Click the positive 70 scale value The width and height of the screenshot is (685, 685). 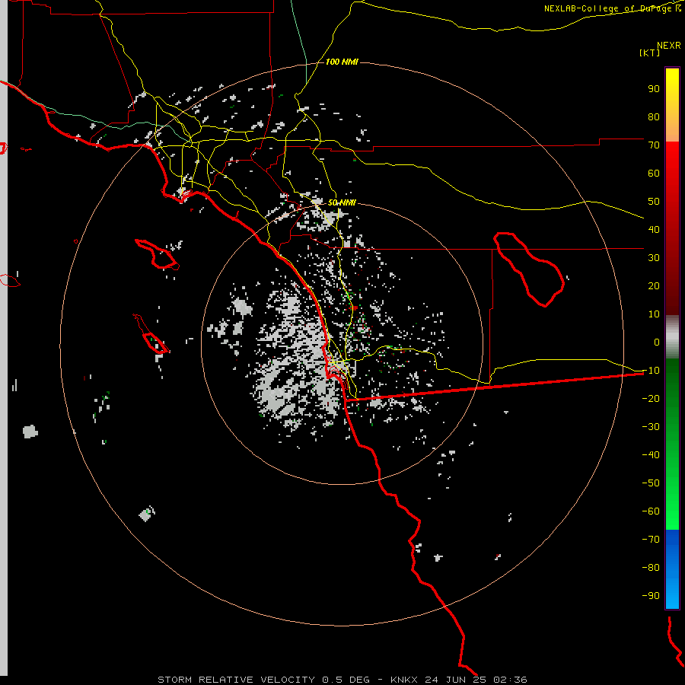654,145
